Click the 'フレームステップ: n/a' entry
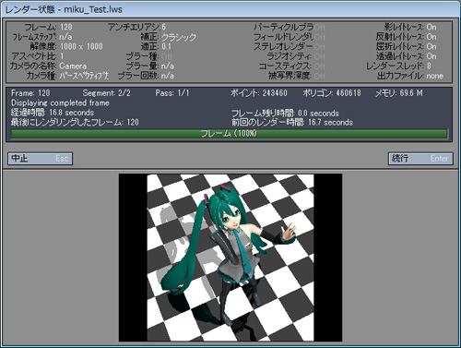This screenshot has width=461, height=348. click(42, 37)
